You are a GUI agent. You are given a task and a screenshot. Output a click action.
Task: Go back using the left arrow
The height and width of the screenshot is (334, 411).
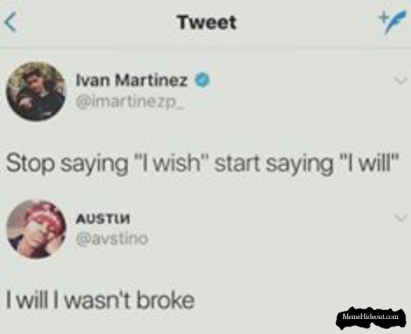(x=10, y=22)
